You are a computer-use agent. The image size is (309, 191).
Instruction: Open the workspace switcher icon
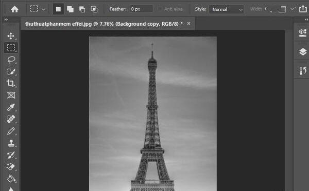282,9
